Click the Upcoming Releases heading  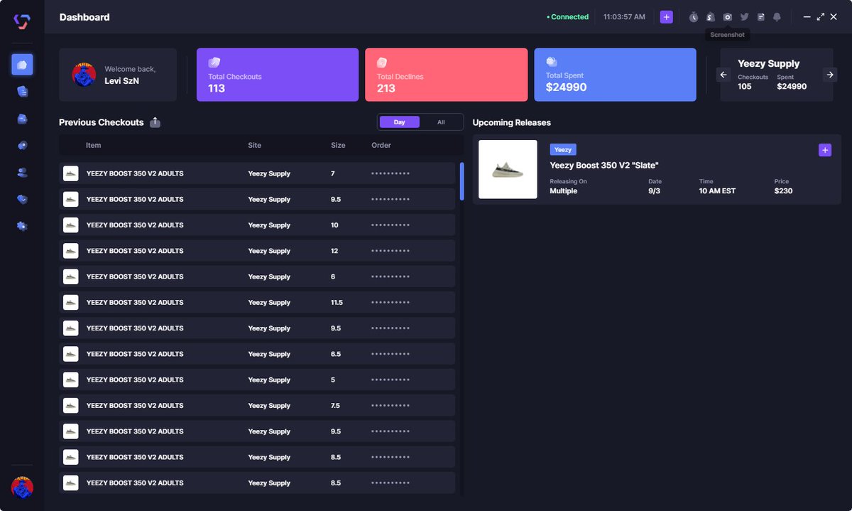pos(512,122)
